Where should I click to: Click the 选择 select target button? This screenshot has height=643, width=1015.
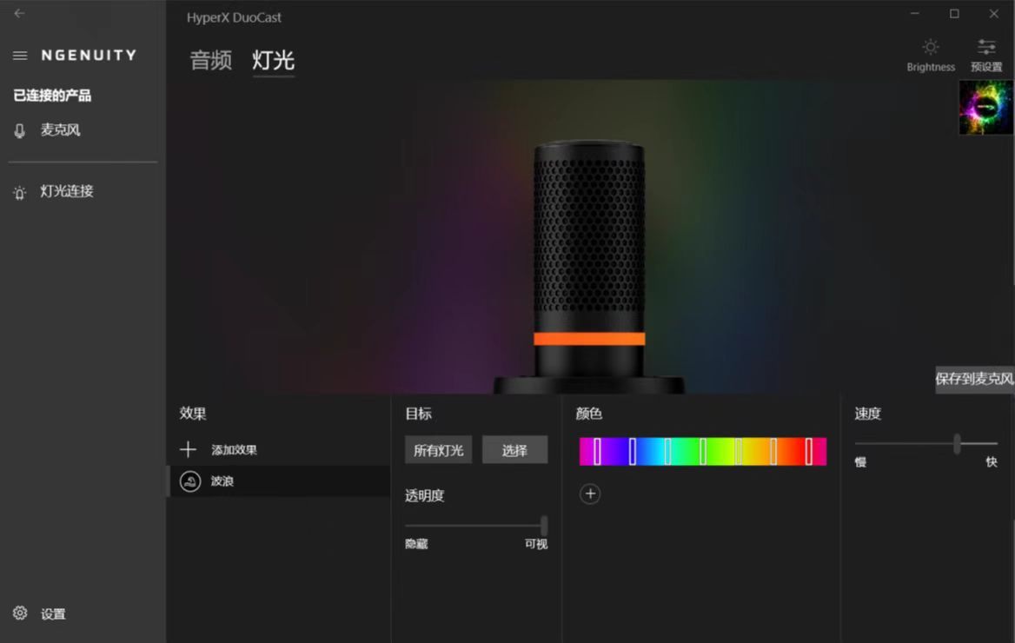pyautogui.click(x=514, y=450)
